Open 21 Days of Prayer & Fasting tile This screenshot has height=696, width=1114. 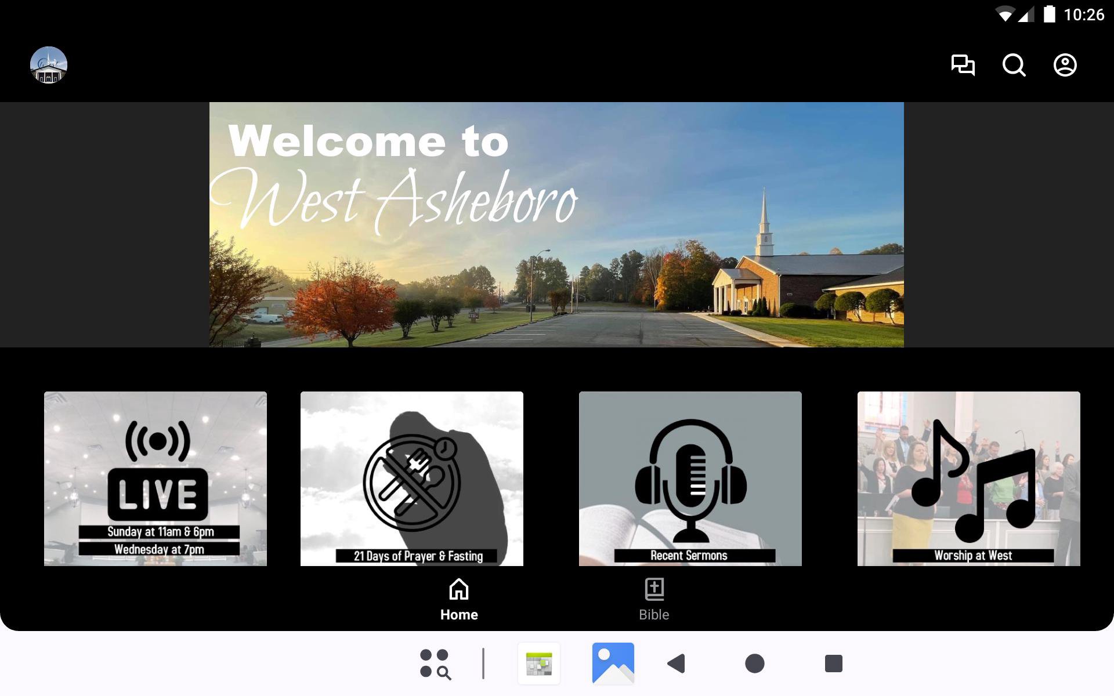pyautogui.click(x=411, y=478)
